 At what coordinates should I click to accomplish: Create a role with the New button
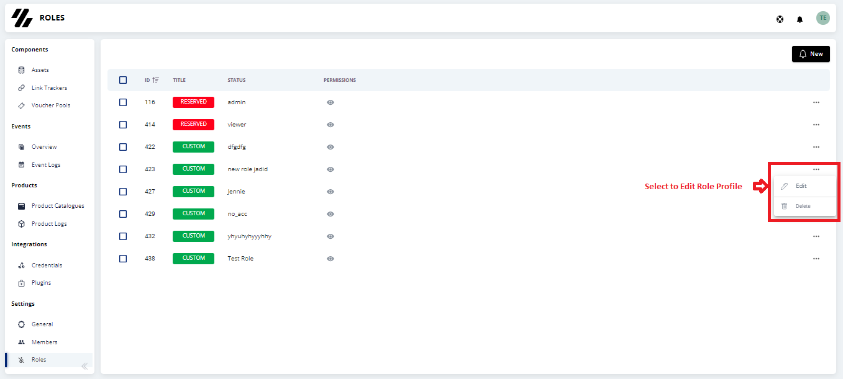[811, 54]
